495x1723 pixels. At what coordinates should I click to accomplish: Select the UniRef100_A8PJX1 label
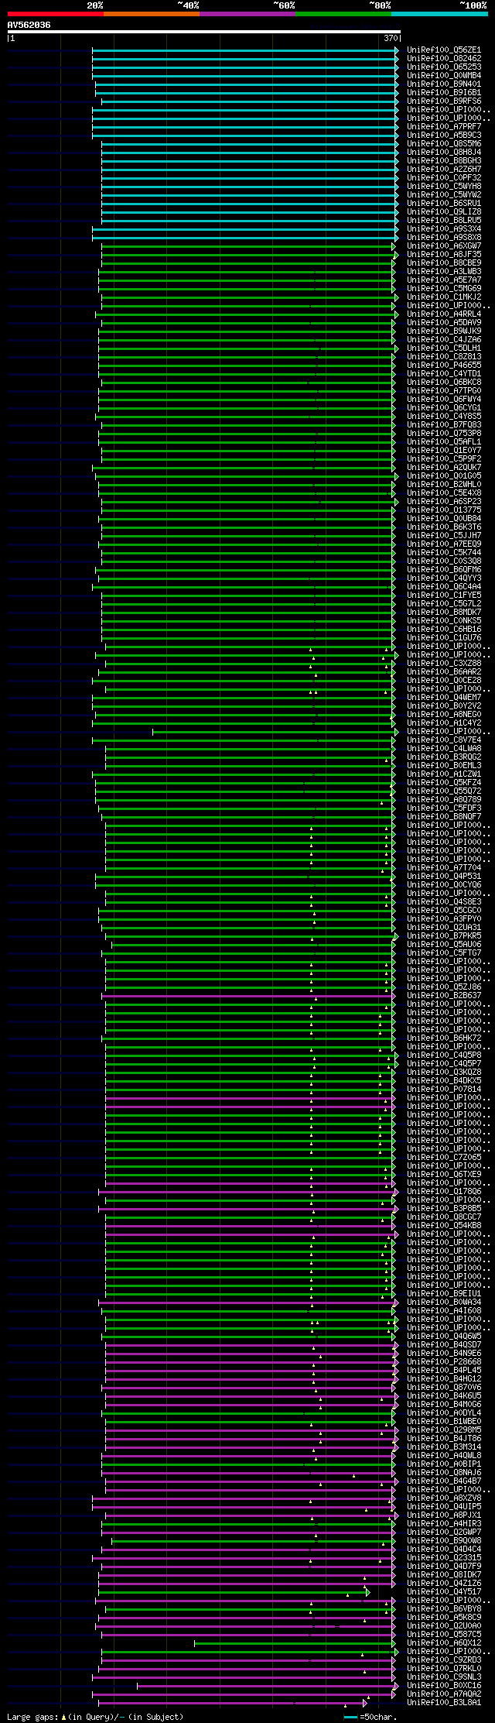pyautogui.click(x=444, y=1515)
